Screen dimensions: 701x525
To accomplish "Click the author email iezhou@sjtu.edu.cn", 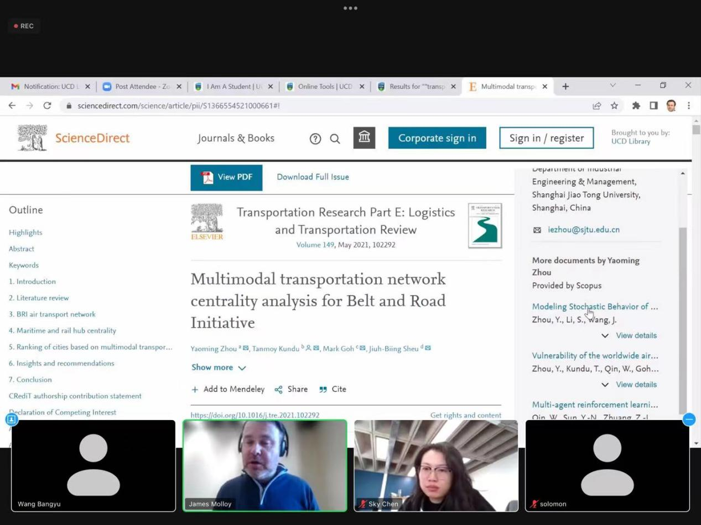I will [583, 230].
